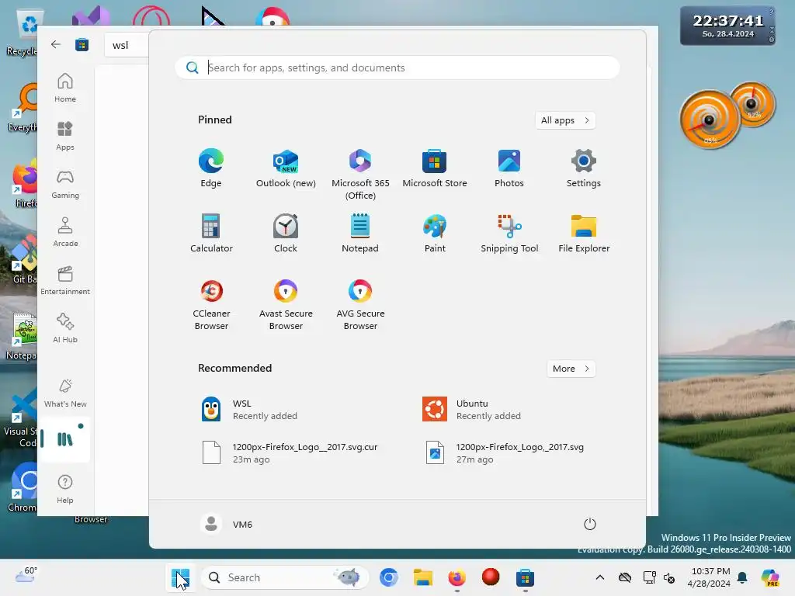Screen dimensions: 795x596
Task: Click the power button in Start menu
Action: (x=589, y=524)
